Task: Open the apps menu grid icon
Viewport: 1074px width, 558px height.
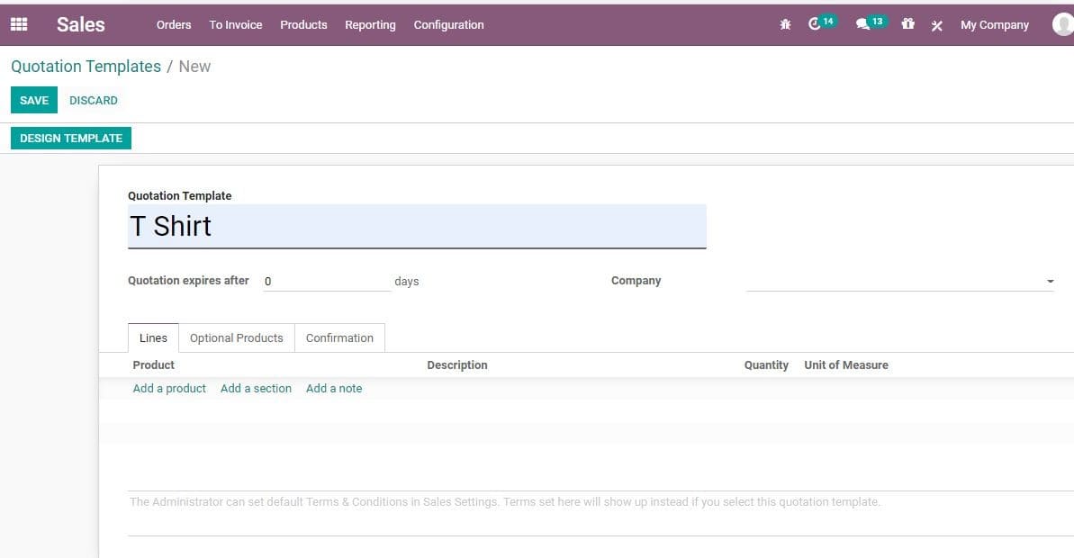Action: coord(18,24)
